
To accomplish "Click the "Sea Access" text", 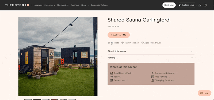I will 120,80.
